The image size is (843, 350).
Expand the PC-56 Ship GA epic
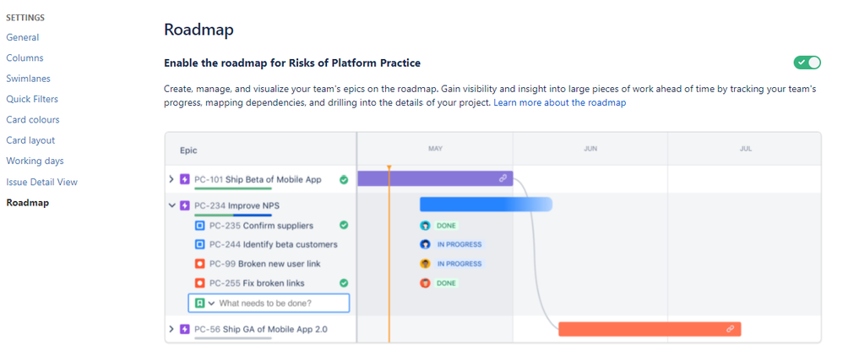(x=171, y=329)
